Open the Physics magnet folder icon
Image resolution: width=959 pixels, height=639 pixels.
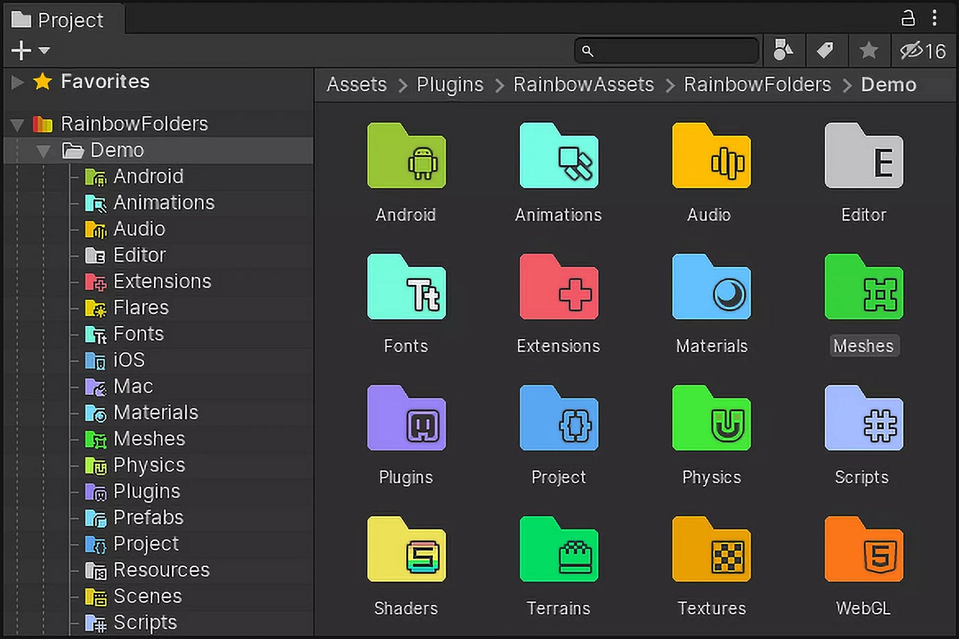click(711, 418)
